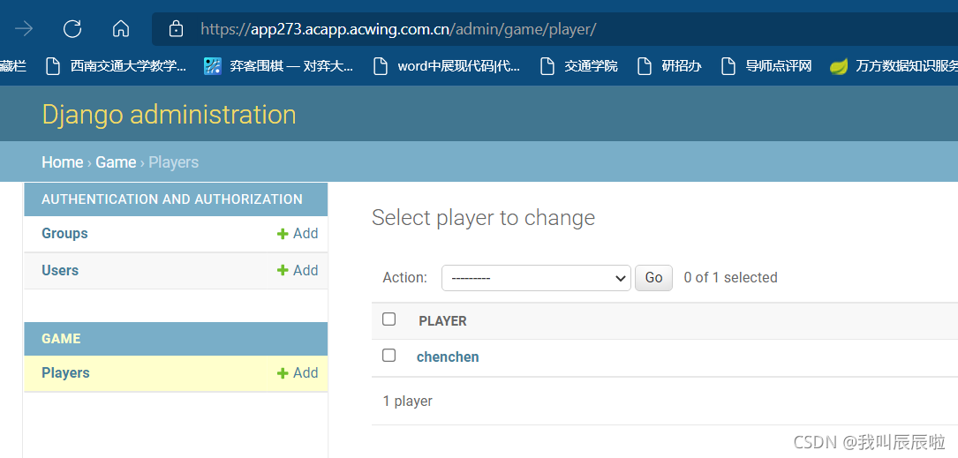958x458 pixels.
Task: Open Players in sidebar
Action: click(65, 372)
